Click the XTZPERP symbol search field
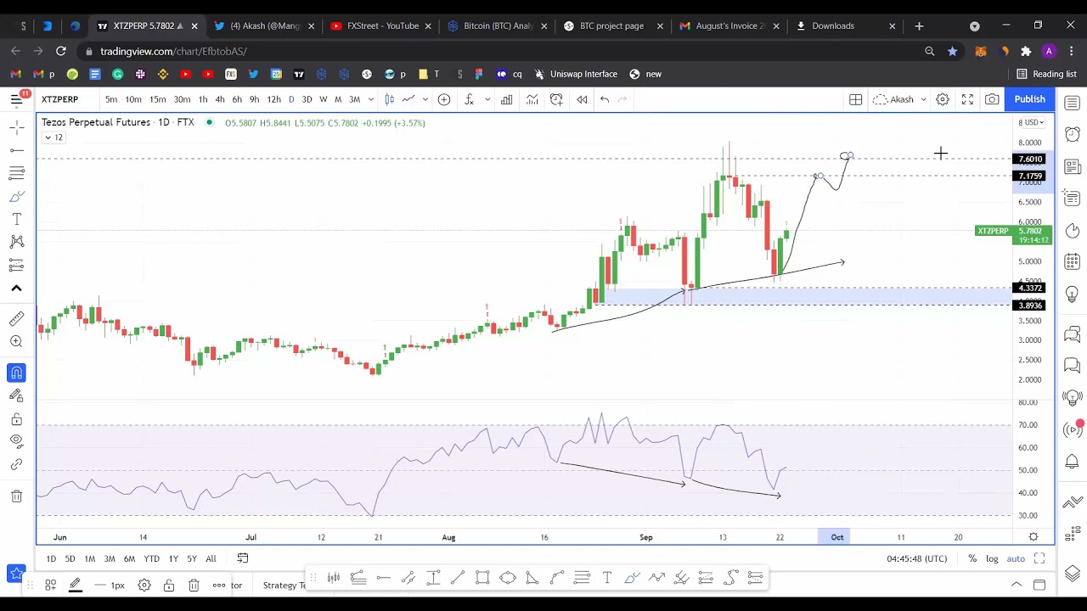 60,99
